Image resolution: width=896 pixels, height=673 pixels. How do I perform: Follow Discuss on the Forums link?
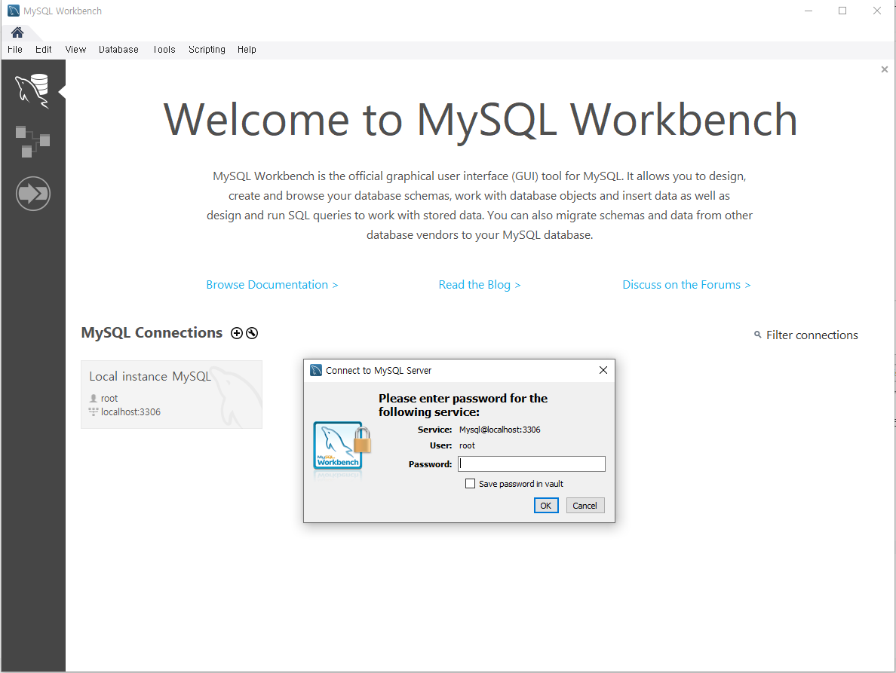[686, 285]
